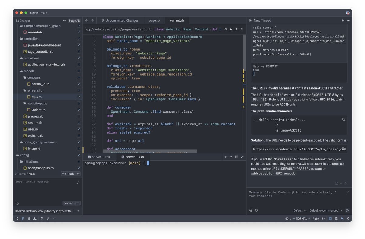The width and height of the screenshot is (365, 239).
Task: Toggle staged checkbox for user.rb
Action: coord(79,129)
